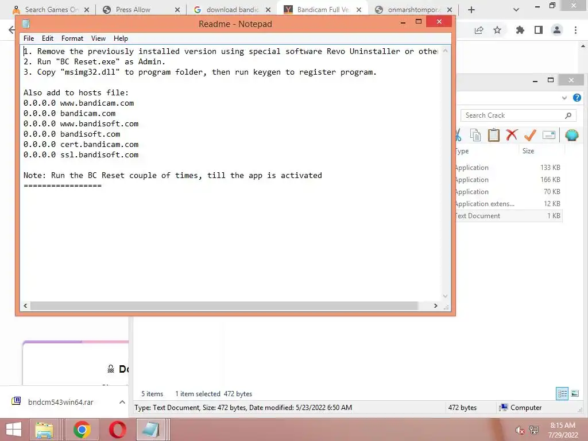Open the View menu in Notepad
The height and width of the screenshot is (441, 588).
(x=98, y=38)
